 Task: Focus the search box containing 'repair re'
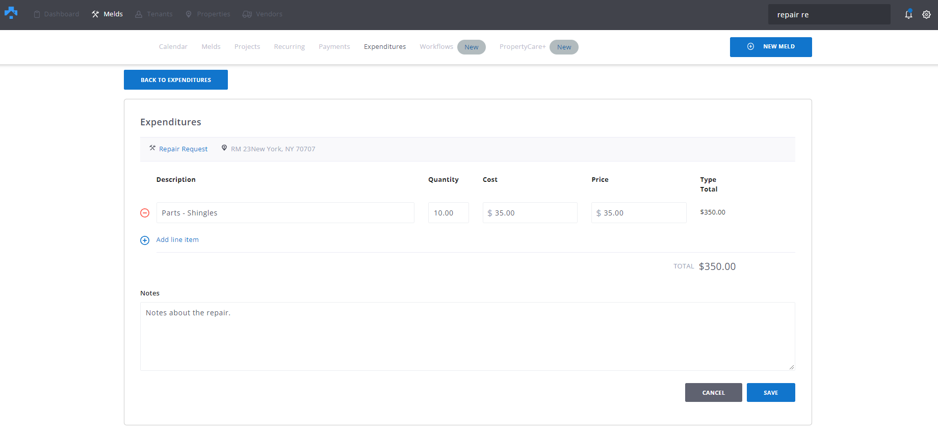click(829, 14)
